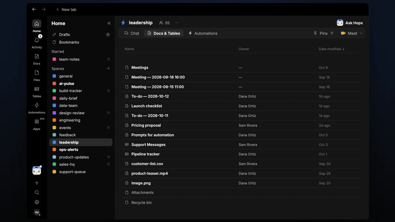Open the settings gear icon
This screenshot has width=395, height=222.
(37, 202)
